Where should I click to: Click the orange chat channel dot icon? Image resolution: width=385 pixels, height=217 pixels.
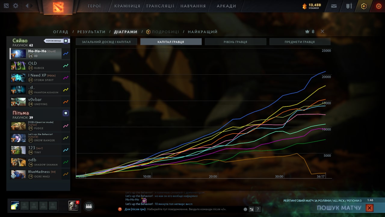(x=120, y=209)
